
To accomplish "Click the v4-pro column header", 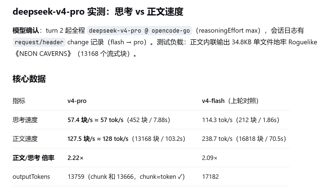I will [77, 101].
